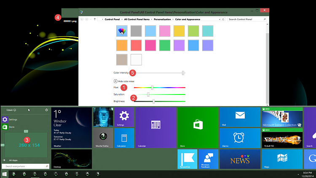316x178 pixels.
Task: Select the automatic color mixer swatch
Action: (x=122, y=31)
